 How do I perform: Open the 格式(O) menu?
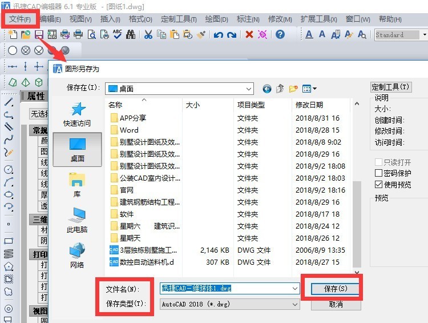[140, 19]
